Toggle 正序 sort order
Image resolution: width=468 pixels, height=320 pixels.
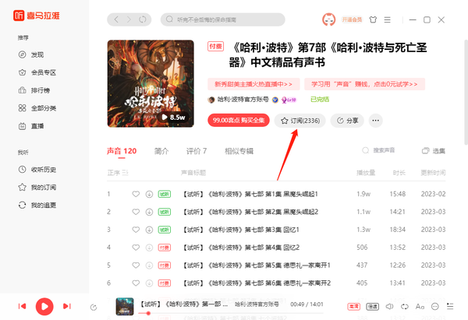point(118,173)
